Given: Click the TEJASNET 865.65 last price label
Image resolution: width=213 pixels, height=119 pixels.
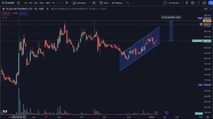Looking at the screenshot, I should pyautogui.click(x=202, y=41).
